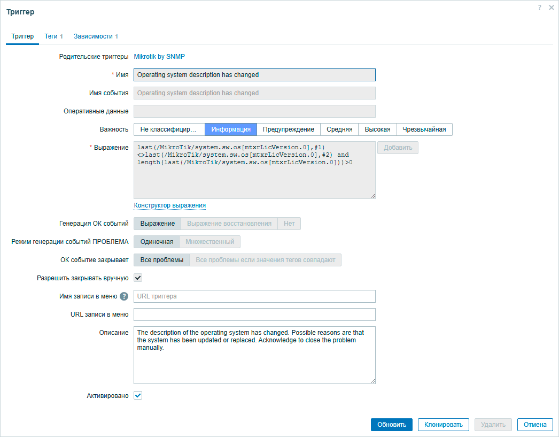559x437 pixels.
Task: Open the Теги tab
Action: (53, 36)
